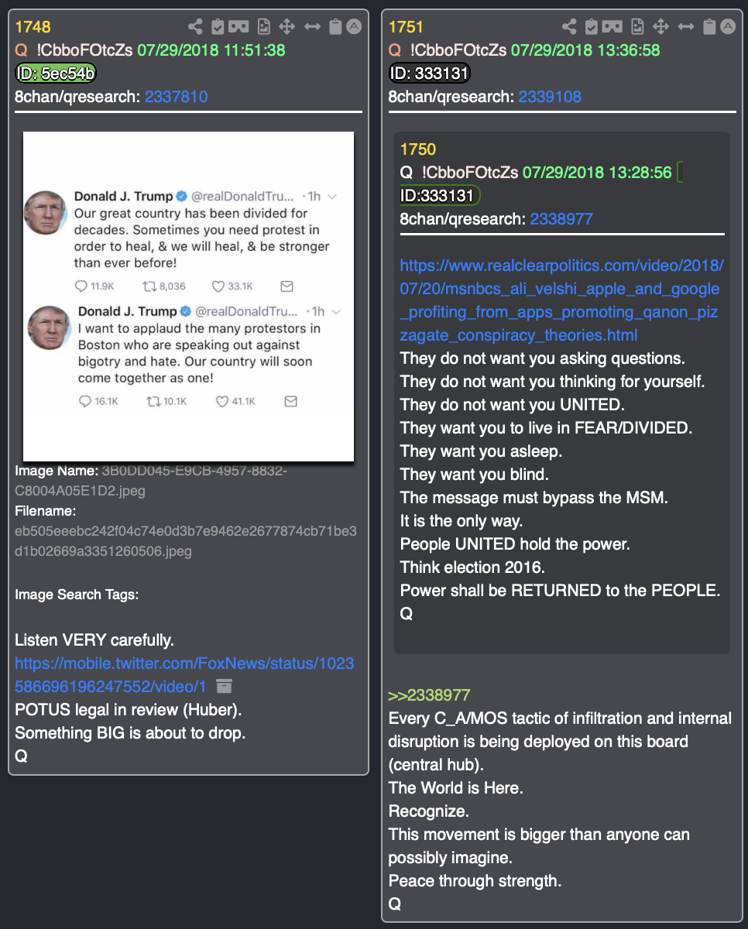The width and height of the screenshot is (748, 929).
Task: Click image file icon on post 1751
Action: (637, 27)
